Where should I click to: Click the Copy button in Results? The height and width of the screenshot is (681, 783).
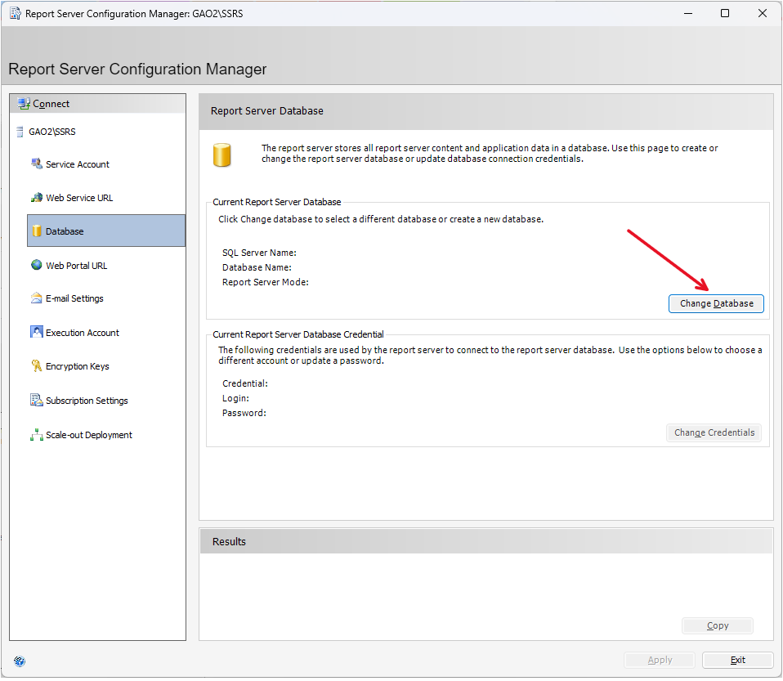click(717, 626)
